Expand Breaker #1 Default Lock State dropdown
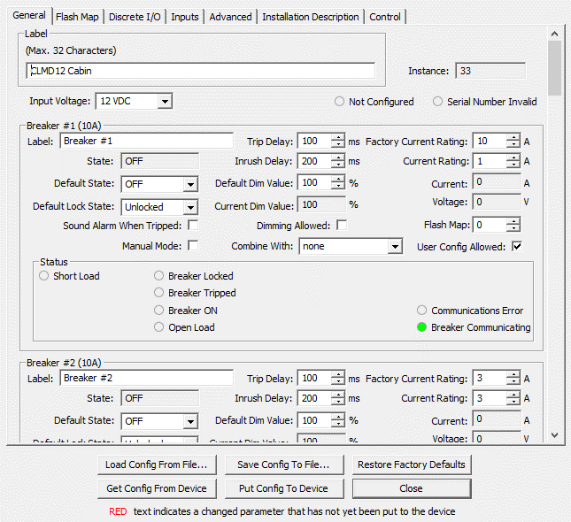571x522 pixels. (x=189, y=207)
